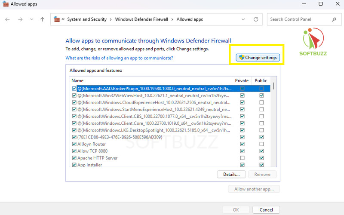
Task: Toggle Microsoft.AAD.BrokerPlugin app checkbox
Action: point(74,89)
